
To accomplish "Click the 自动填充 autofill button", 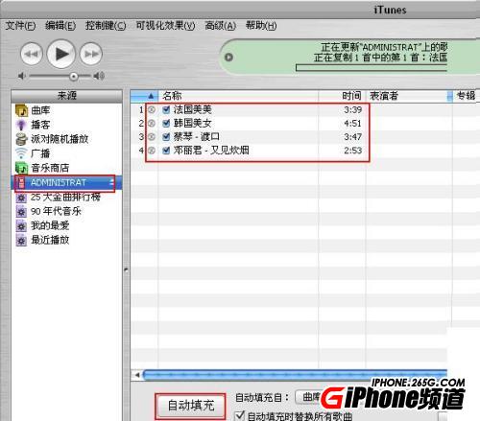I will click(191, 406).
